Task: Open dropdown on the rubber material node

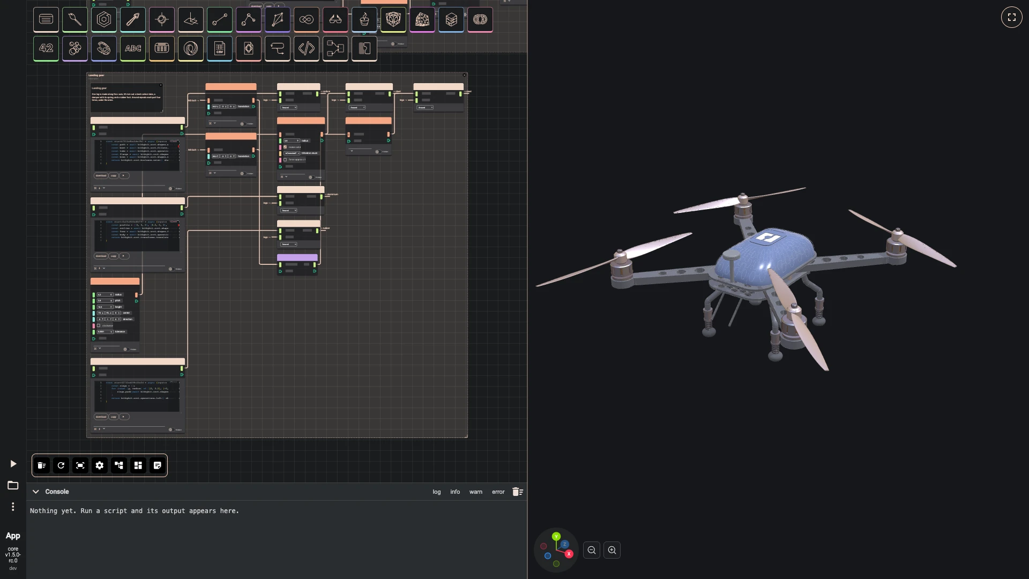Action: (289, 244)
